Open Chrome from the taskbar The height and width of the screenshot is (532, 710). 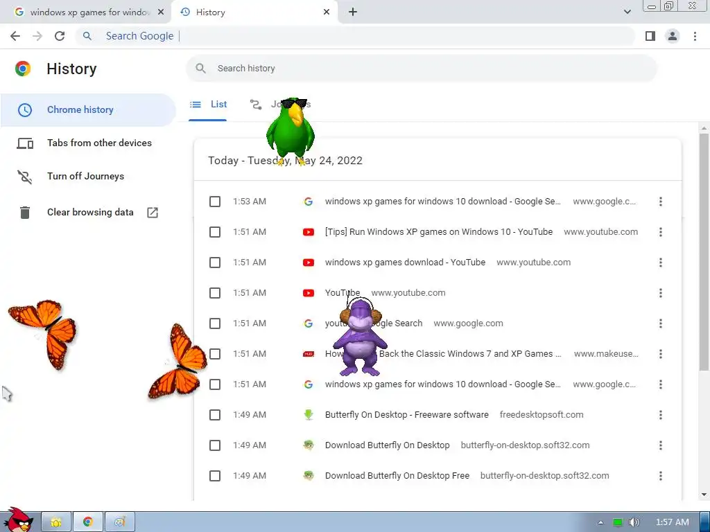pos(88,522)
